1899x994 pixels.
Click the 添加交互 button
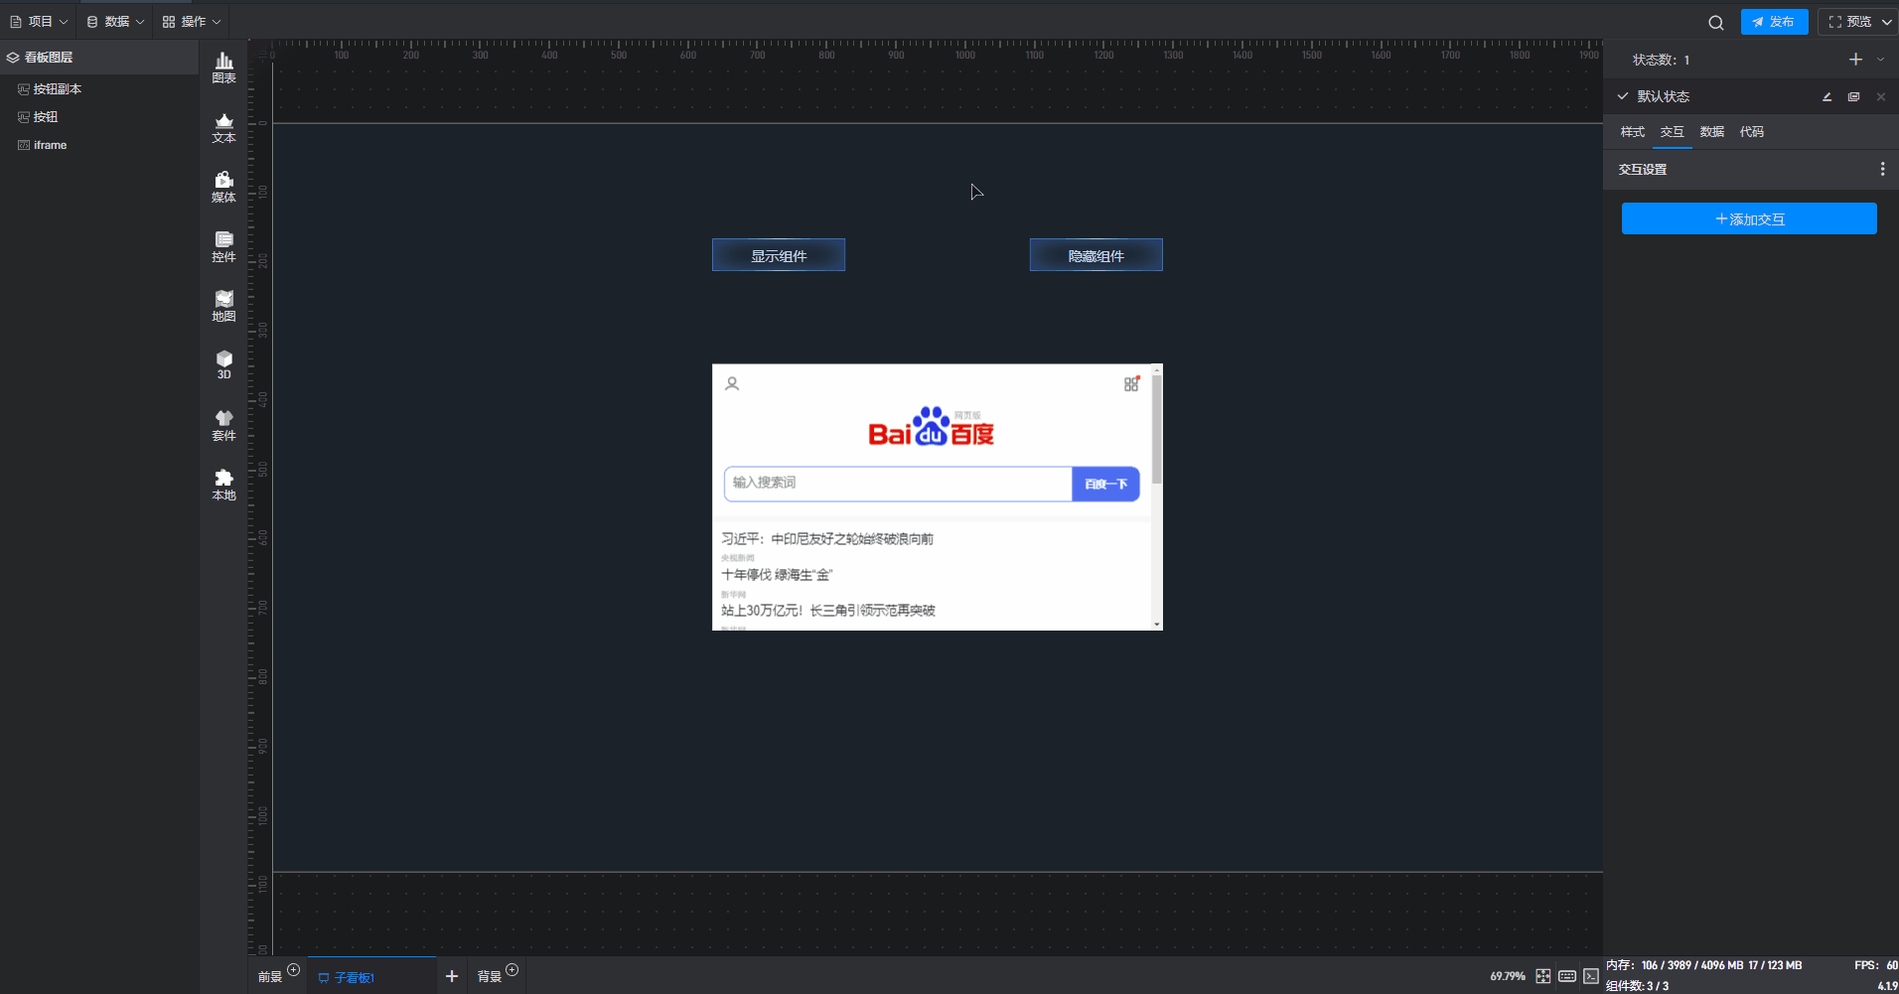pyautogui.click(x=1748, y=218)
